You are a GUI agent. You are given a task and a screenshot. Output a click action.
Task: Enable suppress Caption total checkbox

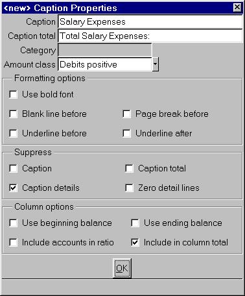tap(129, 169)
